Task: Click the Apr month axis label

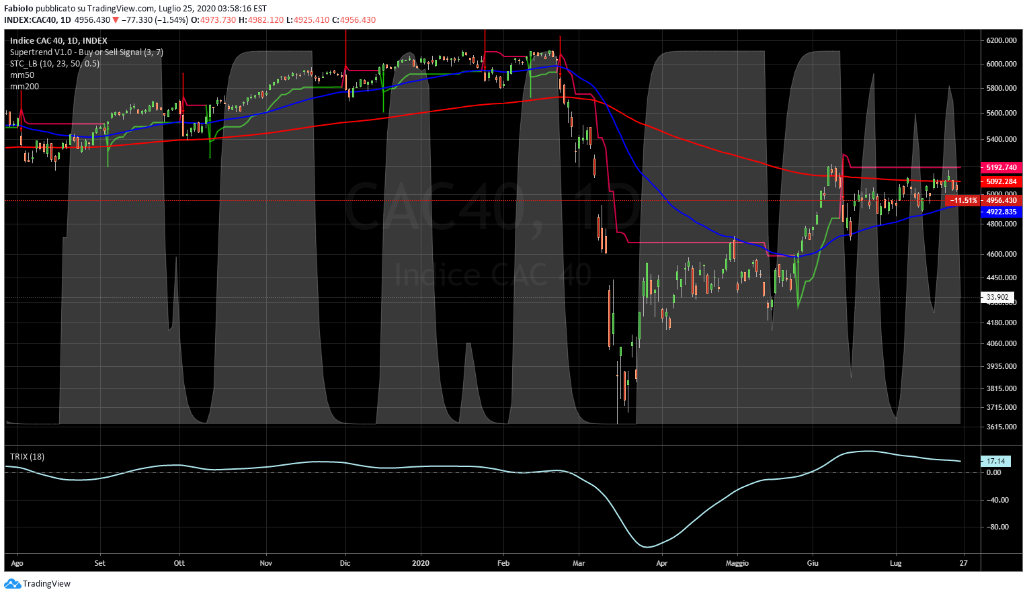Action: (x=662, y=563)
